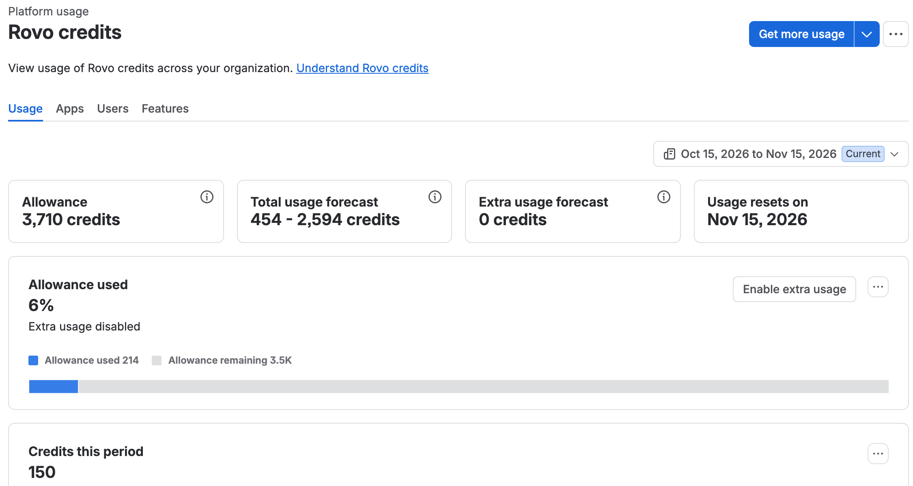This screenshot has width=913, height=486.
Task: Click calendar icon in date range selector
Action: point(670,154)
